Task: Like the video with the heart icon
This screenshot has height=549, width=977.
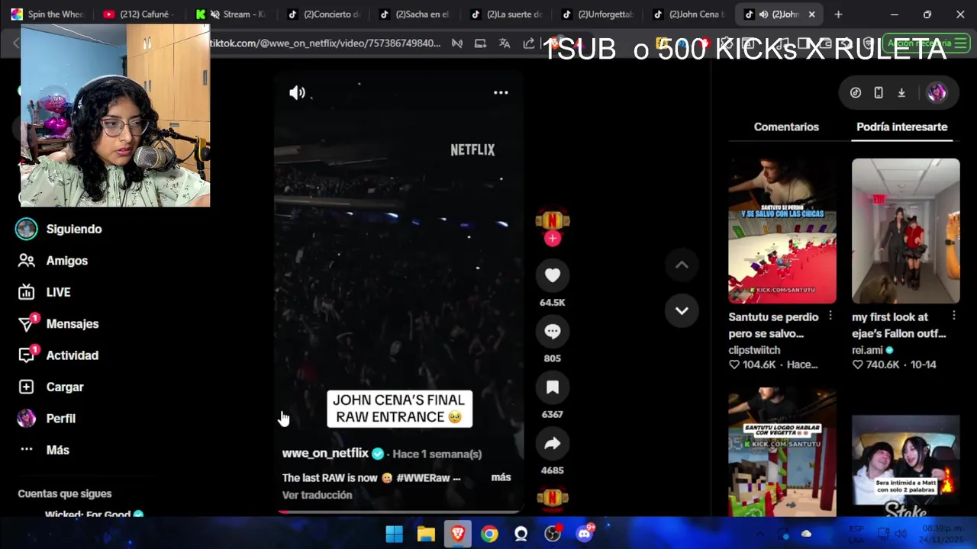Action: pos(553,275)
